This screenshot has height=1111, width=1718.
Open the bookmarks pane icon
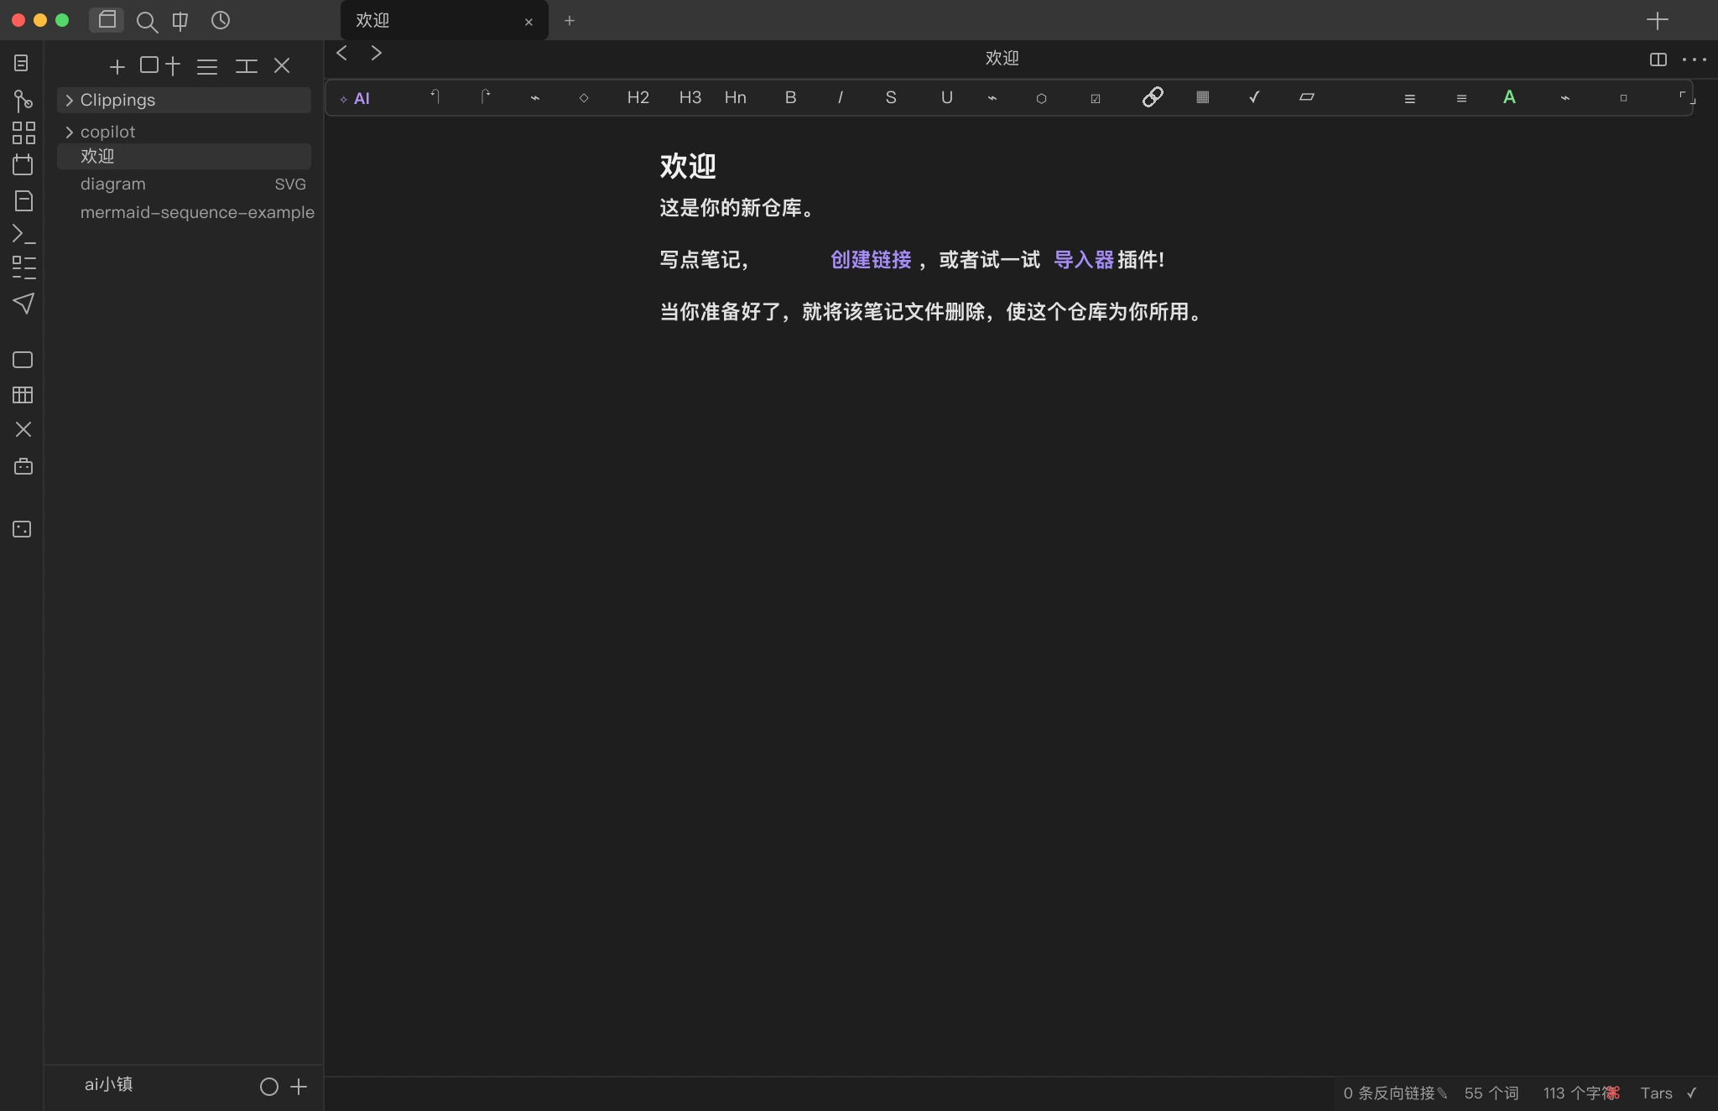(x=180, y=21)
